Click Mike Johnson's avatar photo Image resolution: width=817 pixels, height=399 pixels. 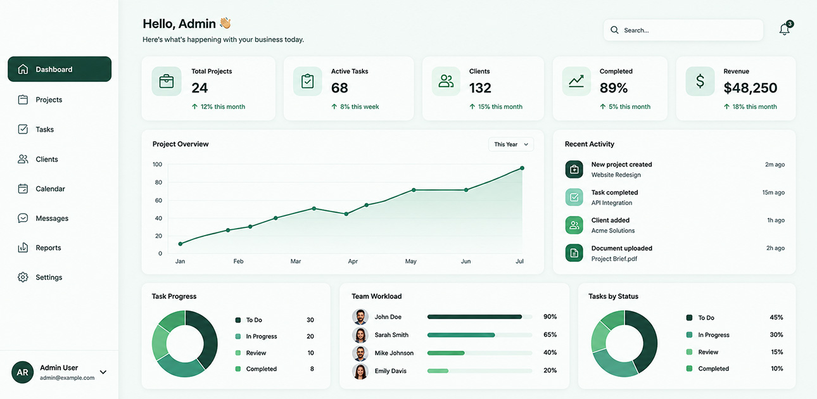tap(360, 353)
